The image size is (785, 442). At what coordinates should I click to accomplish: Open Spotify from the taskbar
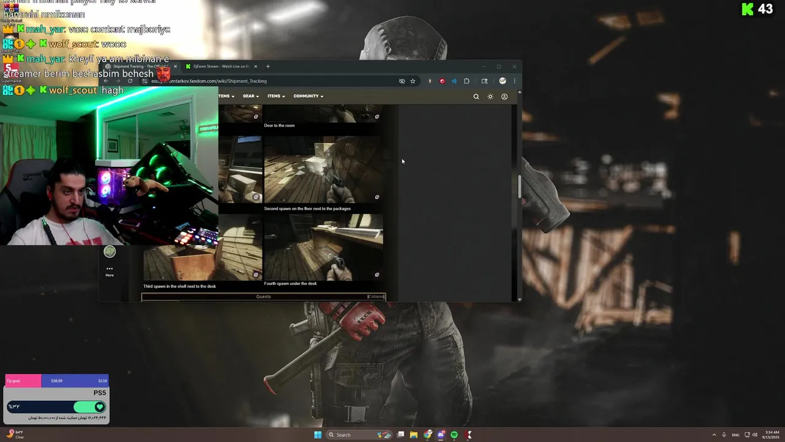[x=454, y=435]
